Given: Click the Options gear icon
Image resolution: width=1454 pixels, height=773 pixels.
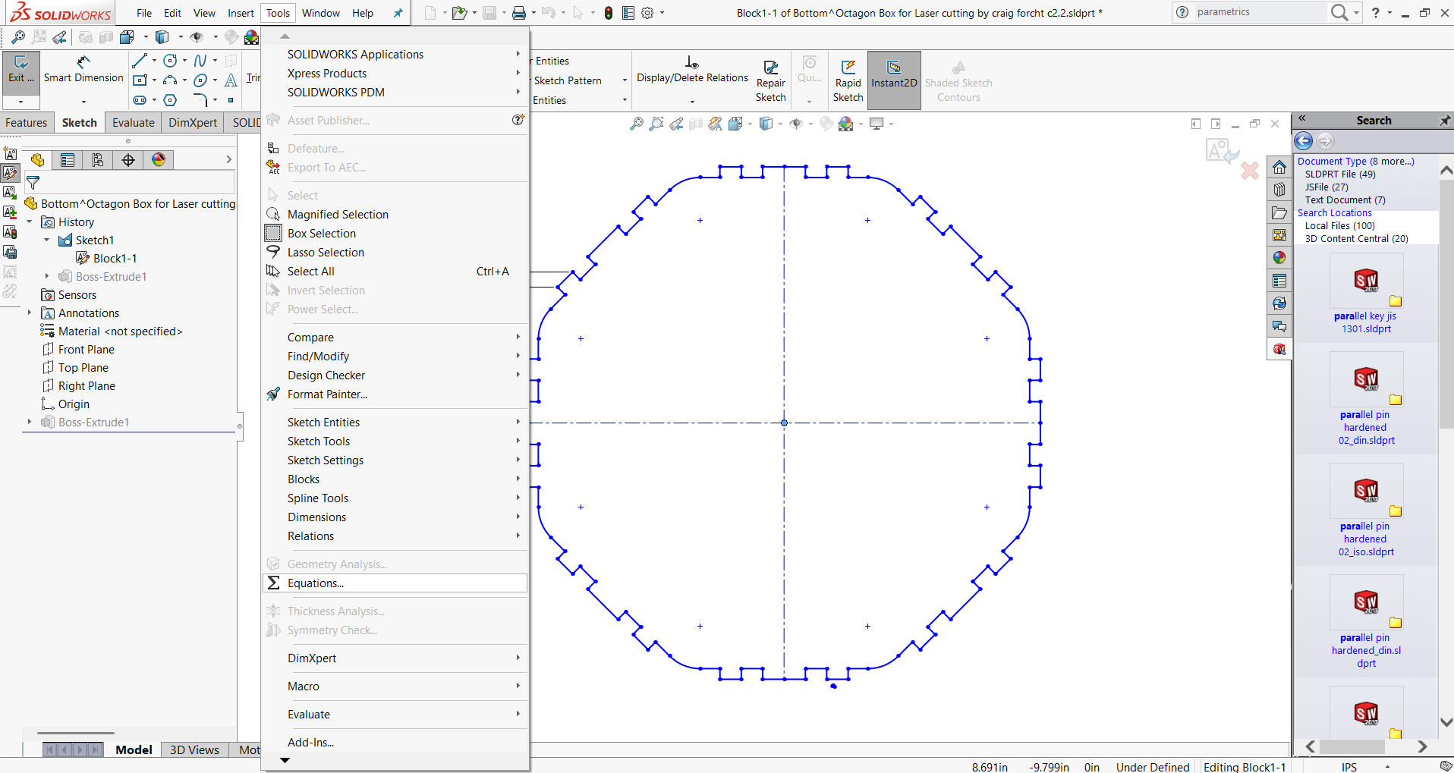Looking at the screenshot, I should click(647, 13).
